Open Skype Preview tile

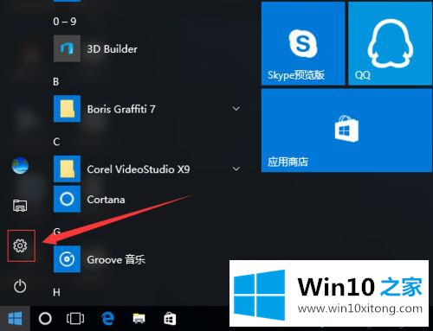(303, 44)
